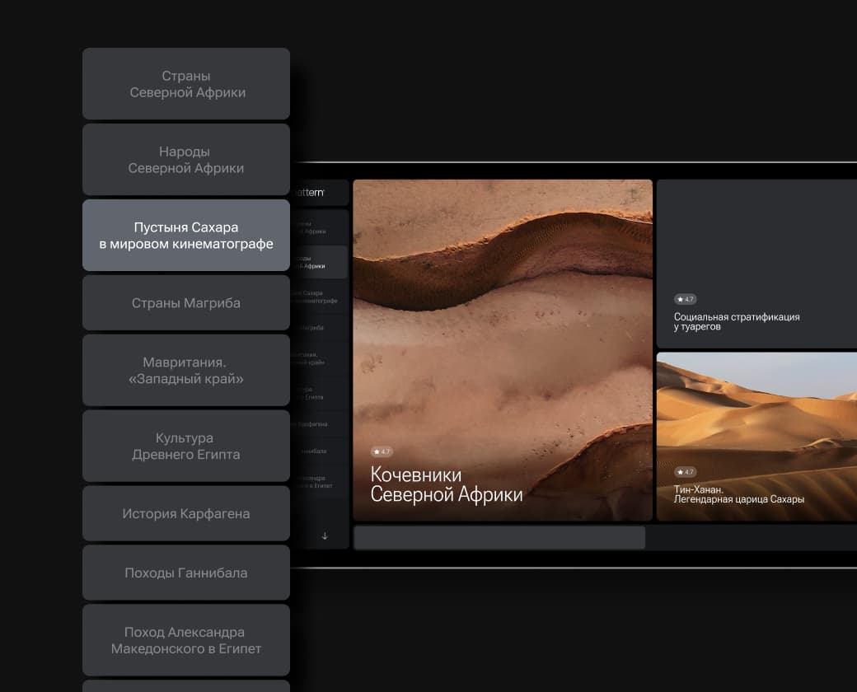This screenshot has width=857, height=692.
Task: Click the star rating on Социальная стратификация card
Action: coord(685,299)
